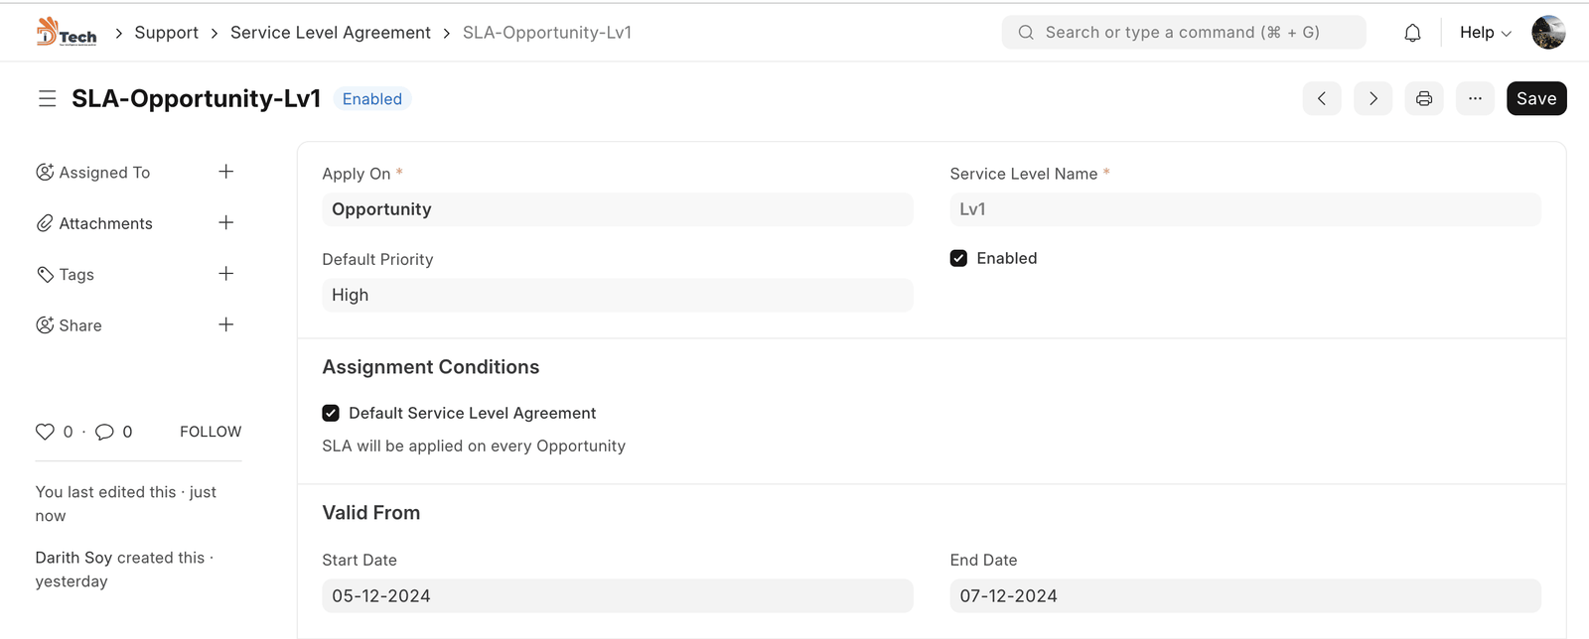Add a tag with plus icon

226,274
